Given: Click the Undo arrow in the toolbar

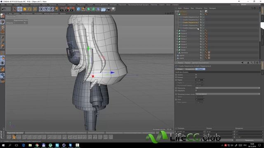Looking at the screenshot, I should 4,9.
